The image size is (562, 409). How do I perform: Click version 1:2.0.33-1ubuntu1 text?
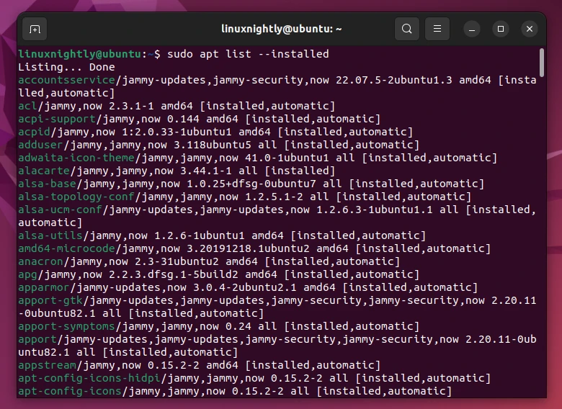point(177,132)
